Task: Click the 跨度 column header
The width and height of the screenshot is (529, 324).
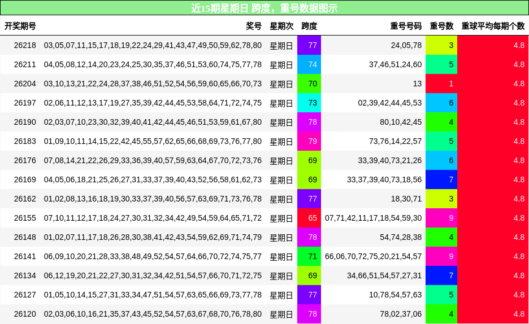Action: [x=309, y=26]
